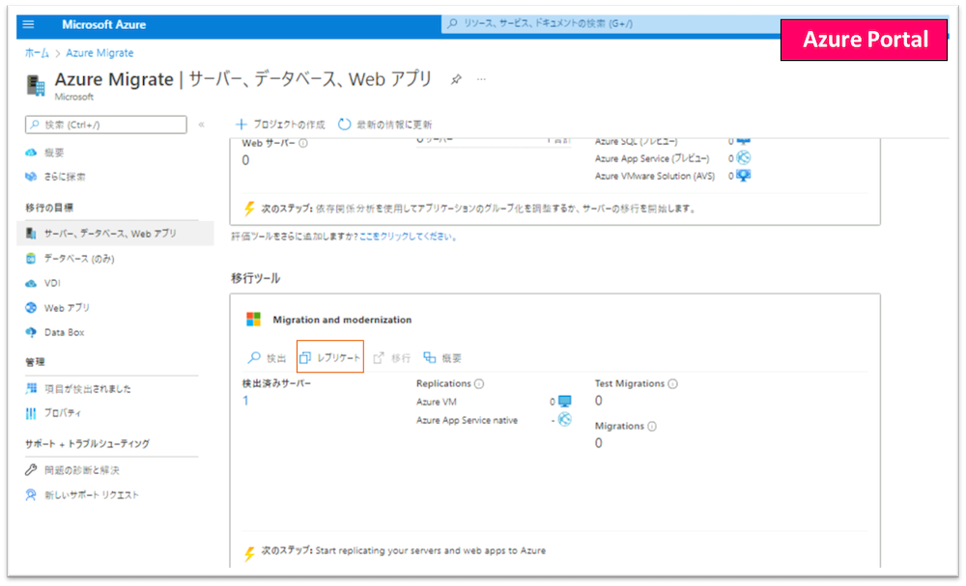Click 概要 in migration tools toolbar

(442, 357)
